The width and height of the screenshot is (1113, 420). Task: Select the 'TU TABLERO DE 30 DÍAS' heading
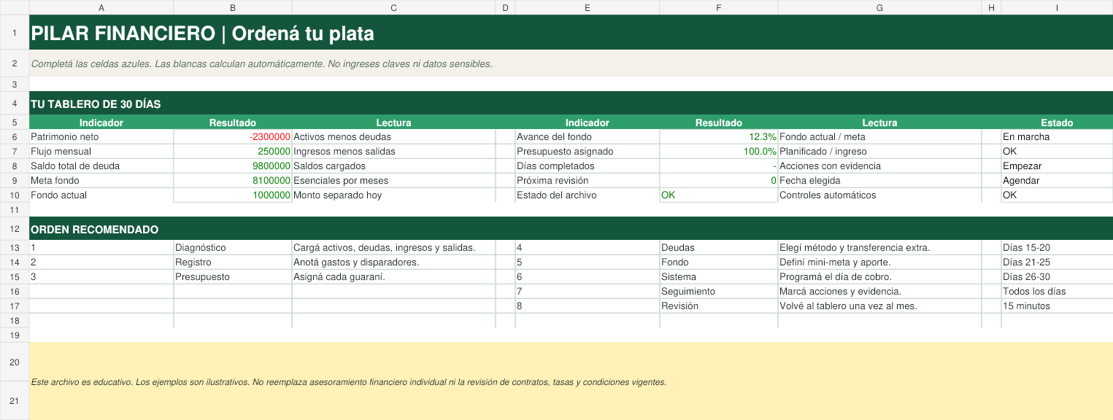pyautogui.click(x=571, y=104)
